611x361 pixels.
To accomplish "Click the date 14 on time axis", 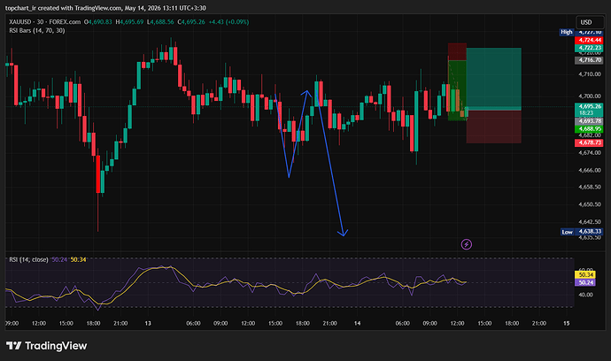I will 358,323.
